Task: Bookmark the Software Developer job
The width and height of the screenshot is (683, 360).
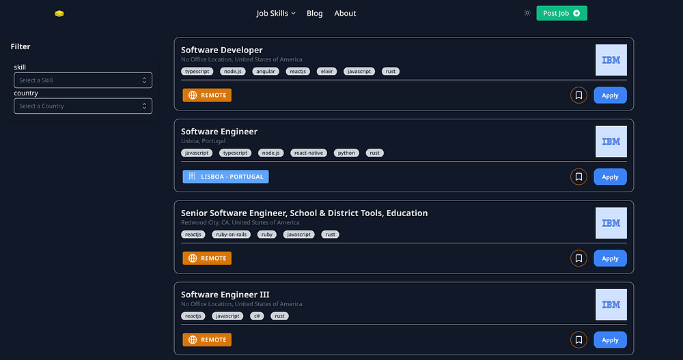Action: (x=579, y=95)
